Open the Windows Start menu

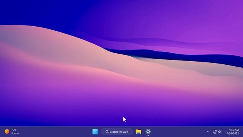click(95, 132)
